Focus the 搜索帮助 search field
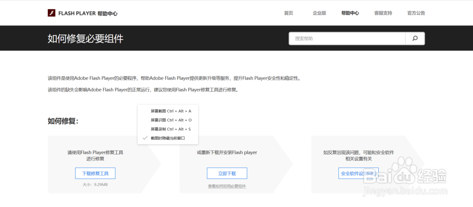Image resolution: width=473 pixels, height=207 pixels. [347, 39]
